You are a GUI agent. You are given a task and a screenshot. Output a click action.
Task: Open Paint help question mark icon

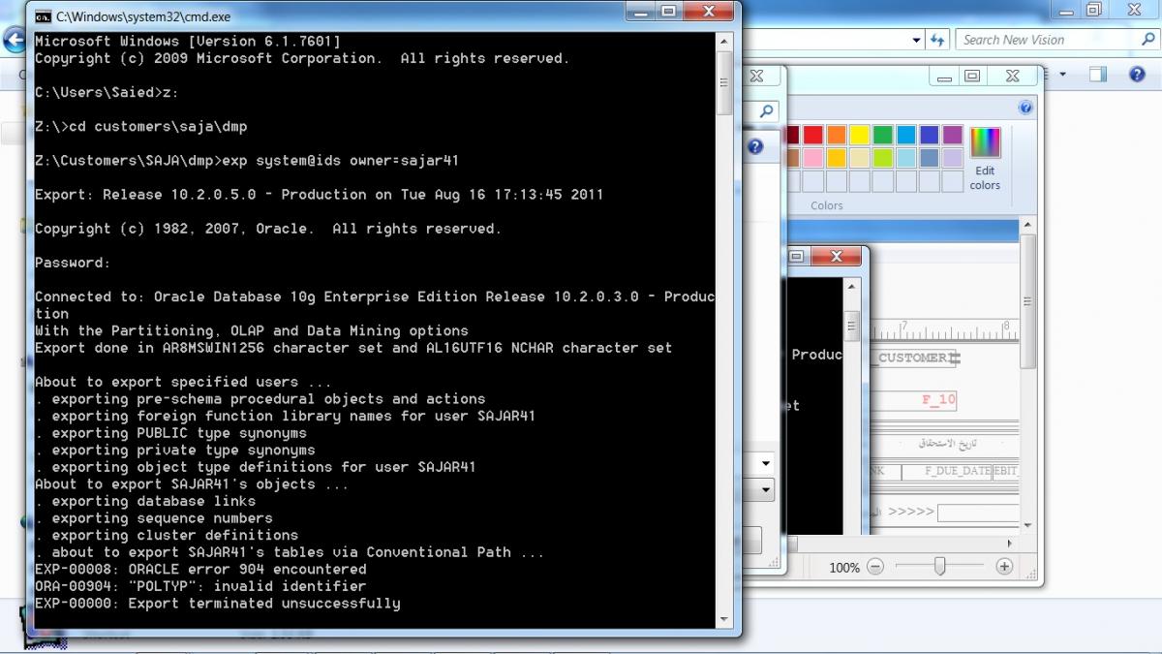(1025, 108)
